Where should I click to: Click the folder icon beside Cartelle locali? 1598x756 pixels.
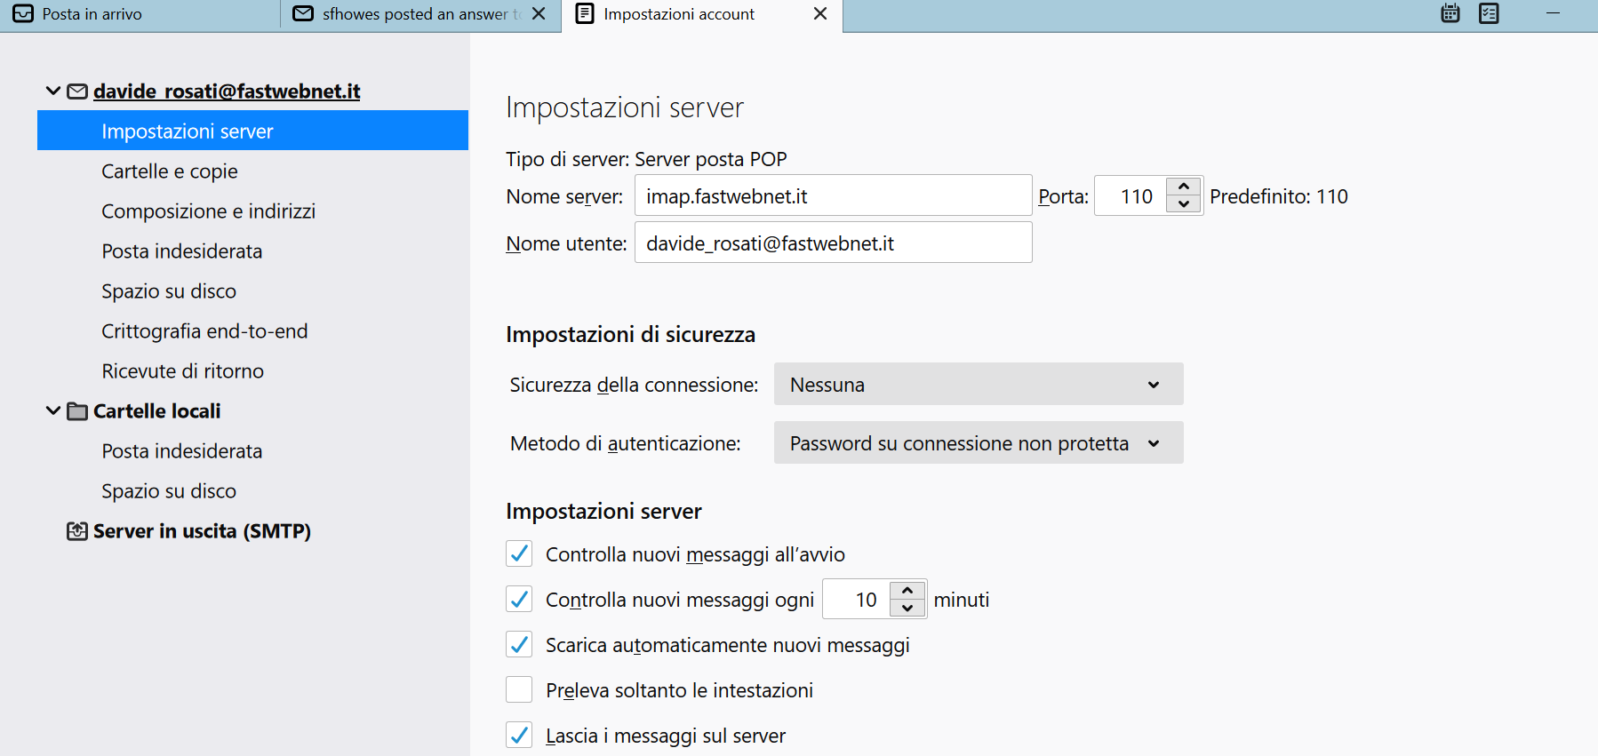point(78,411)
